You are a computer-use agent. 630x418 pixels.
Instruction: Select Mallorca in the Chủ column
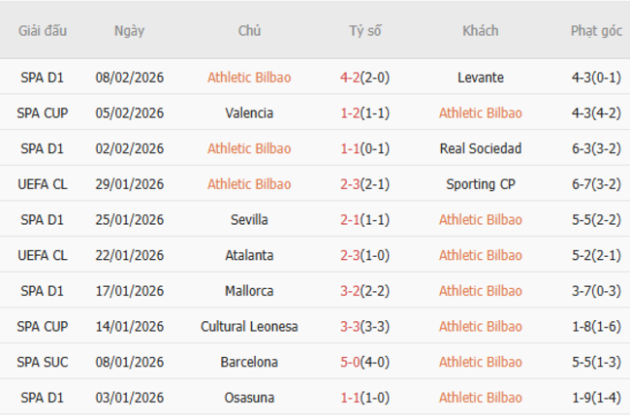pyautogui.click(x=249, y=291)
